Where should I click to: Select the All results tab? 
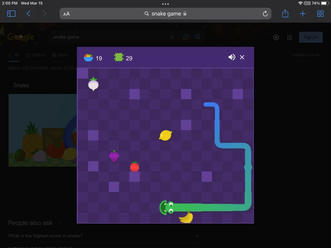click(x=14, y=55)
